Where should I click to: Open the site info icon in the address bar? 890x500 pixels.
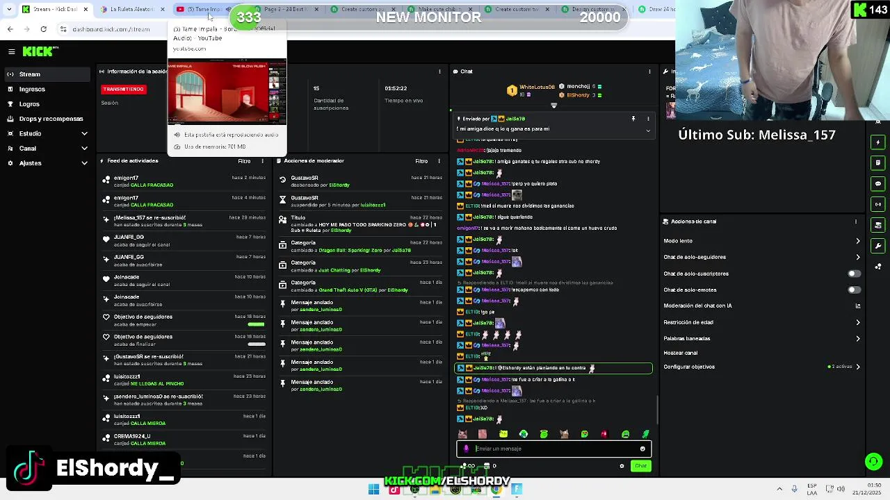click(x=63, y=29)
